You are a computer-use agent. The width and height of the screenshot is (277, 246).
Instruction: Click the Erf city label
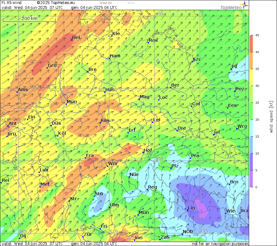click(x=132, y=130)
